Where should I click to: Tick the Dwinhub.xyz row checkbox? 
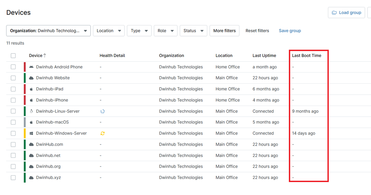coord(13,178)
